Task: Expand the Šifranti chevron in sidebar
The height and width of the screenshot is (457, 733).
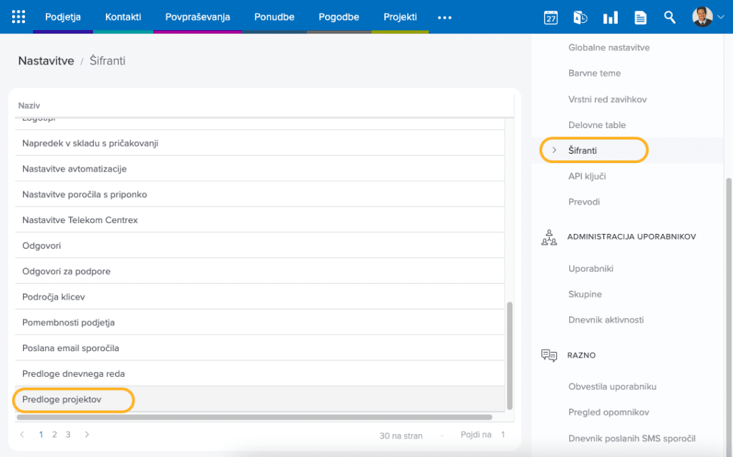Action: [x=554, y=150]
